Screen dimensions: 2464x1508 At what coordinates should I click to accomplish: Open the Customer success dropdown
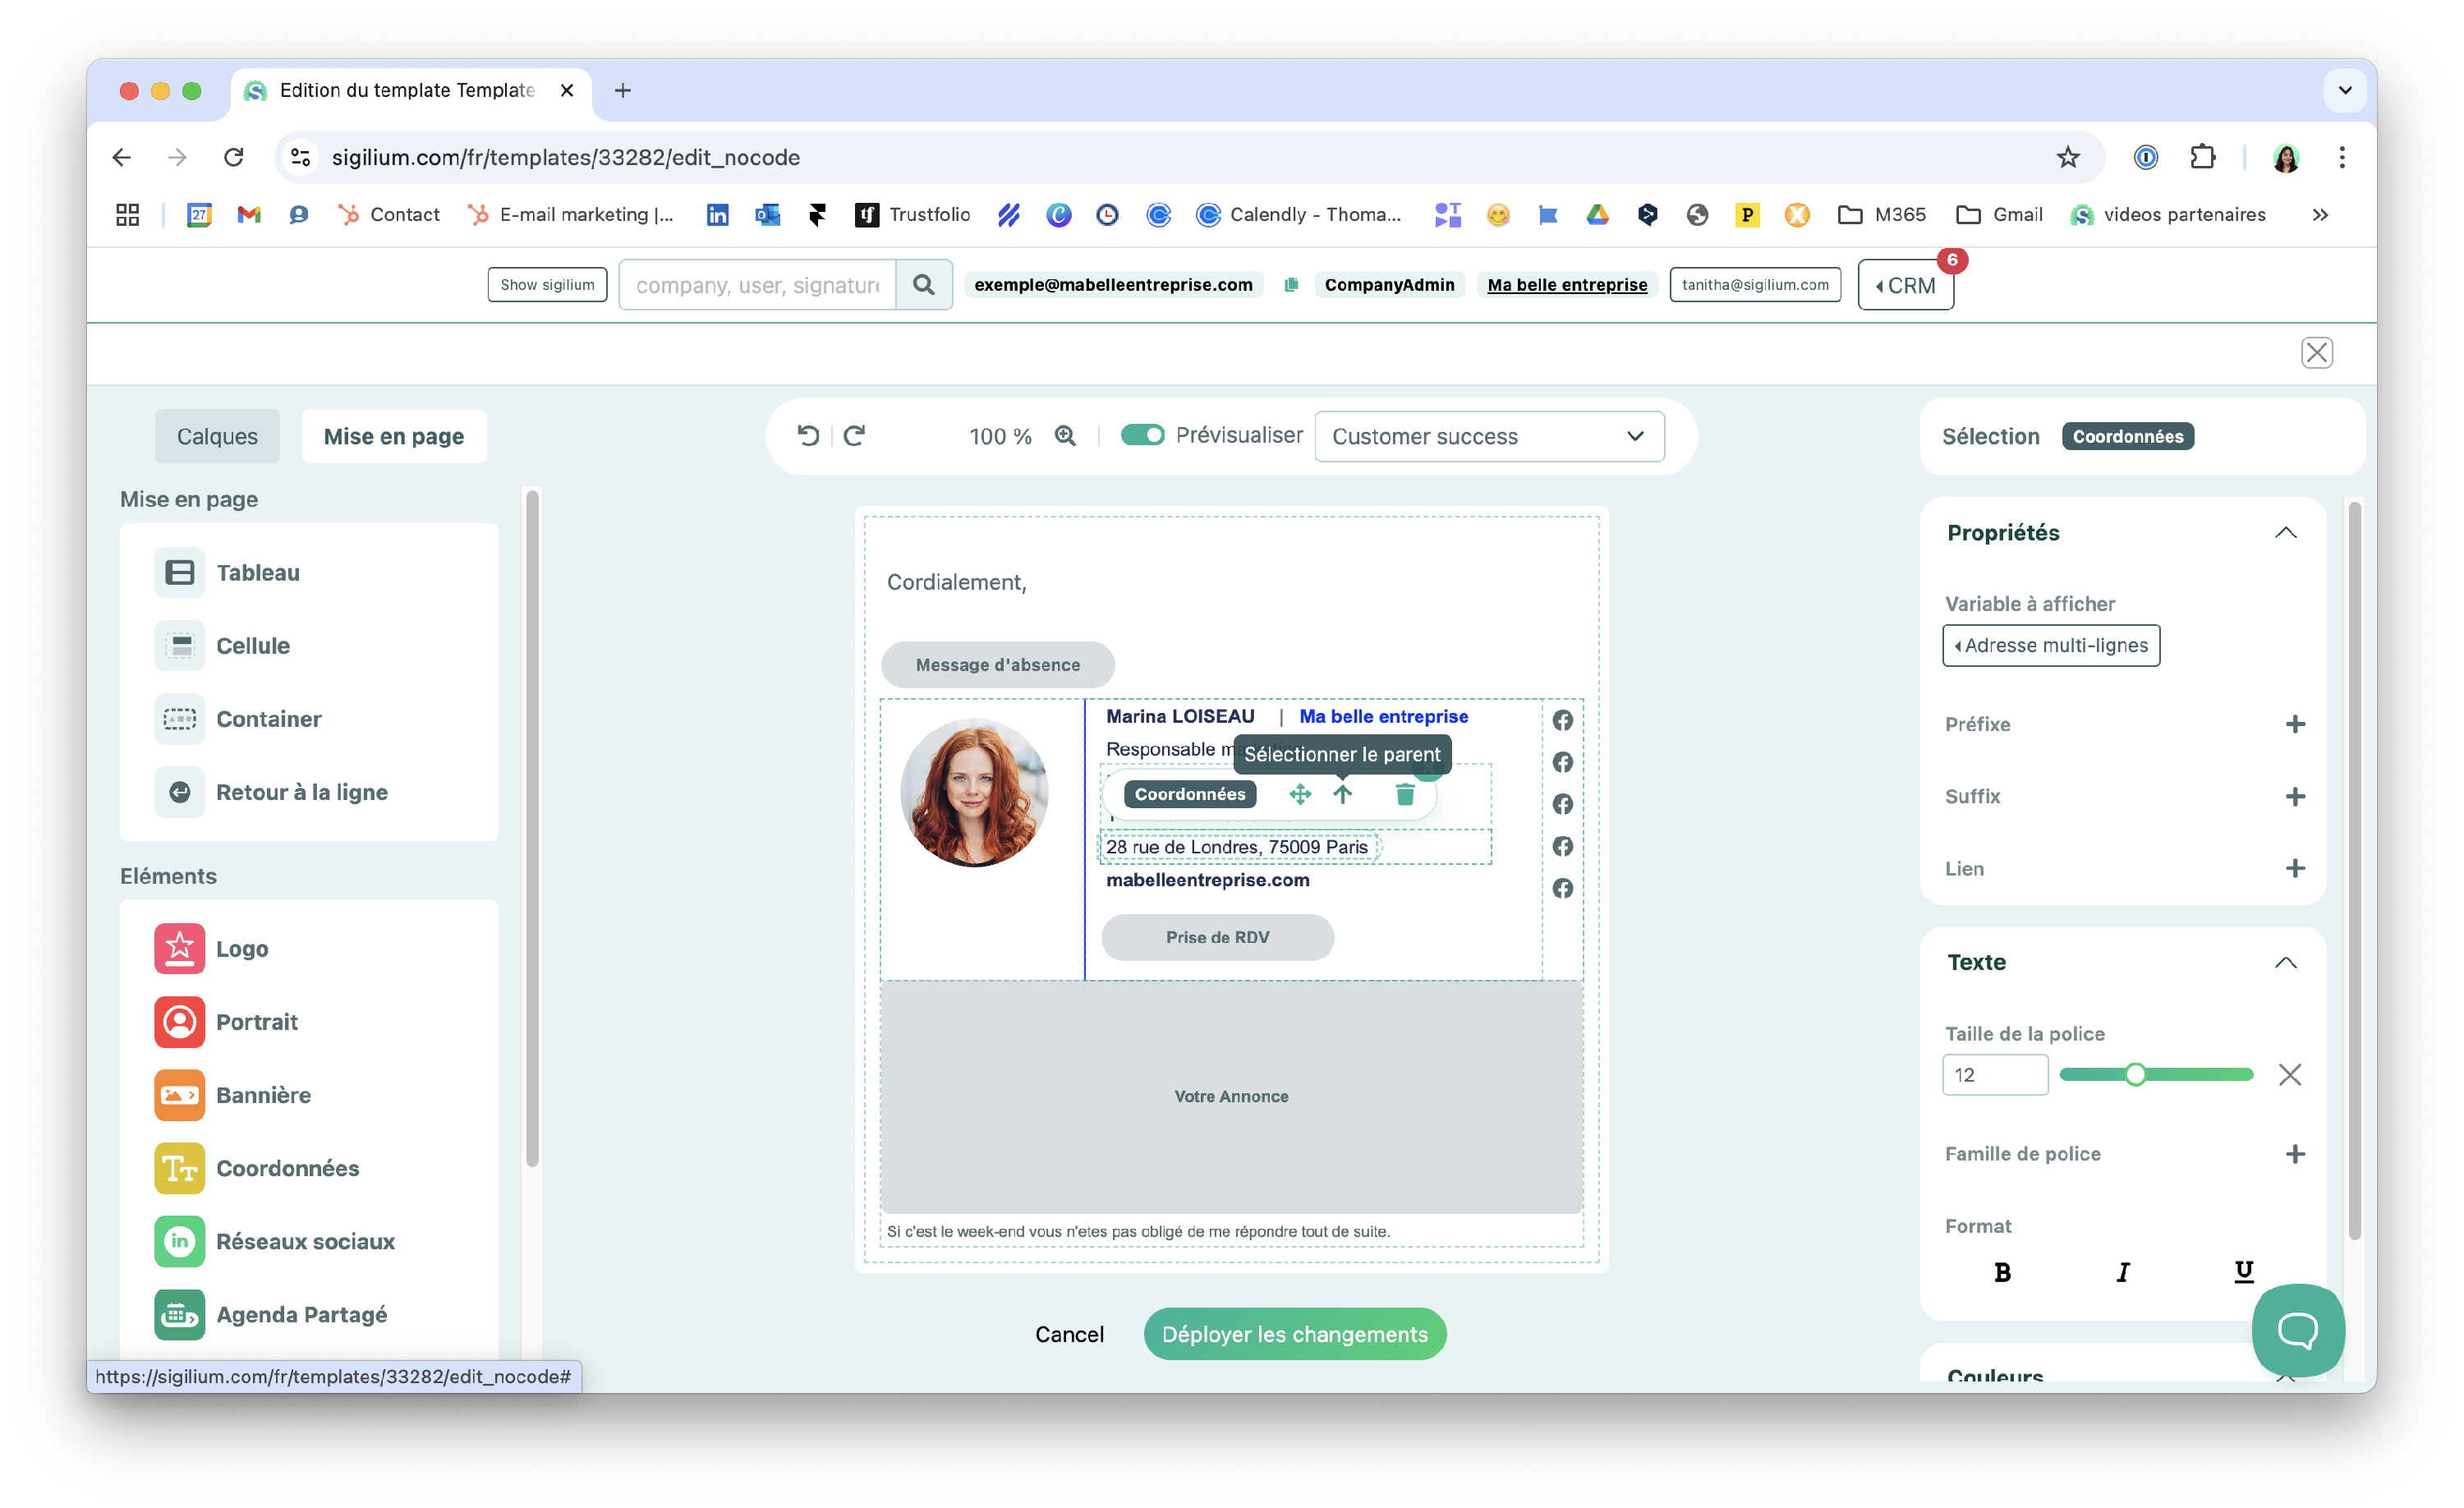[x=1488, y=437]
